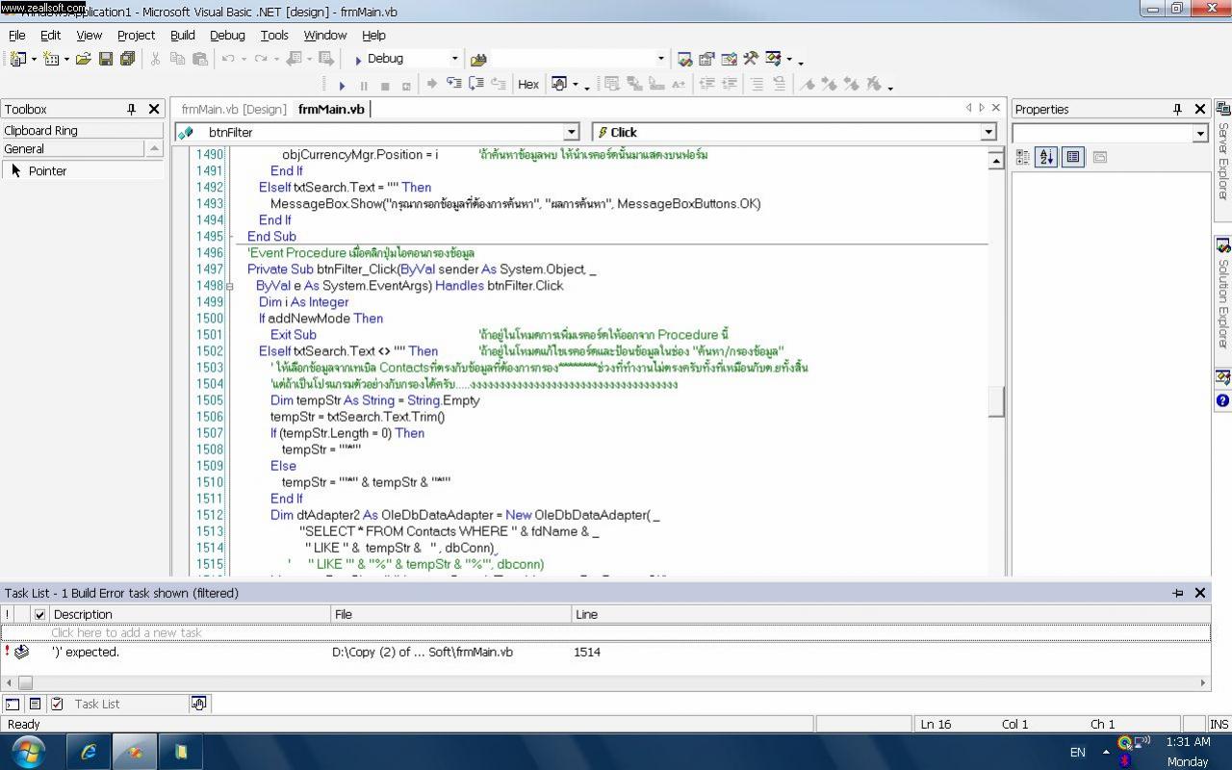This screenshot has height=770, width=1232.
Task: Expand the Click method name dropdown
Action: [x=988, y=132]
